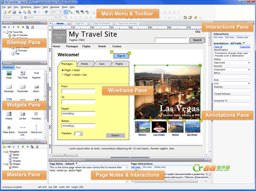The height and width of the screenshot is (191, 256).
Task: Open the Status dropdown showing Approved
Action: pos(232,63)
